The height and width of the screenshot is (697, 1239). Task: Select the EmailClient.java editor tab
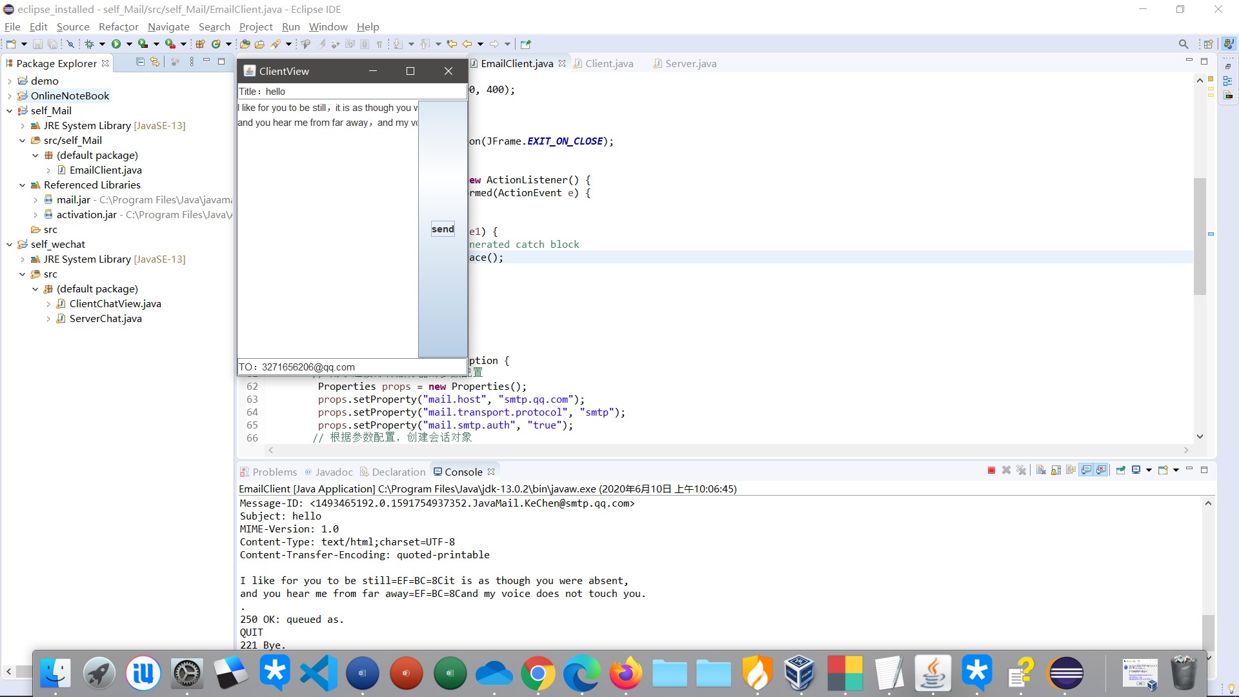click(x=516, y=63)
